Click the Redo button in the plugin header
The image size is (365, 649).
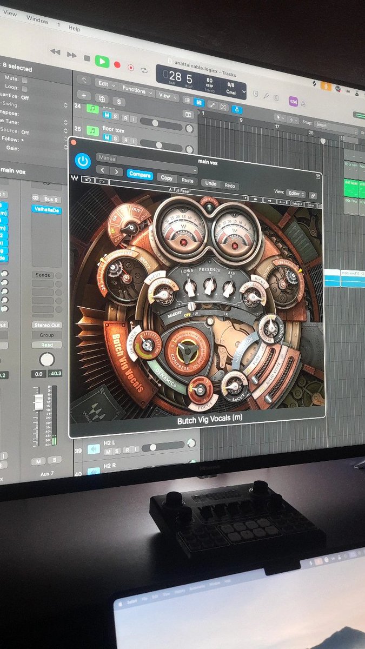(x=229, y=186)
